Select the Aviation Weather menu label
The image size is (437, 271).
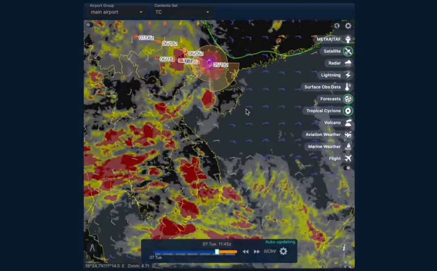(323, 135)
